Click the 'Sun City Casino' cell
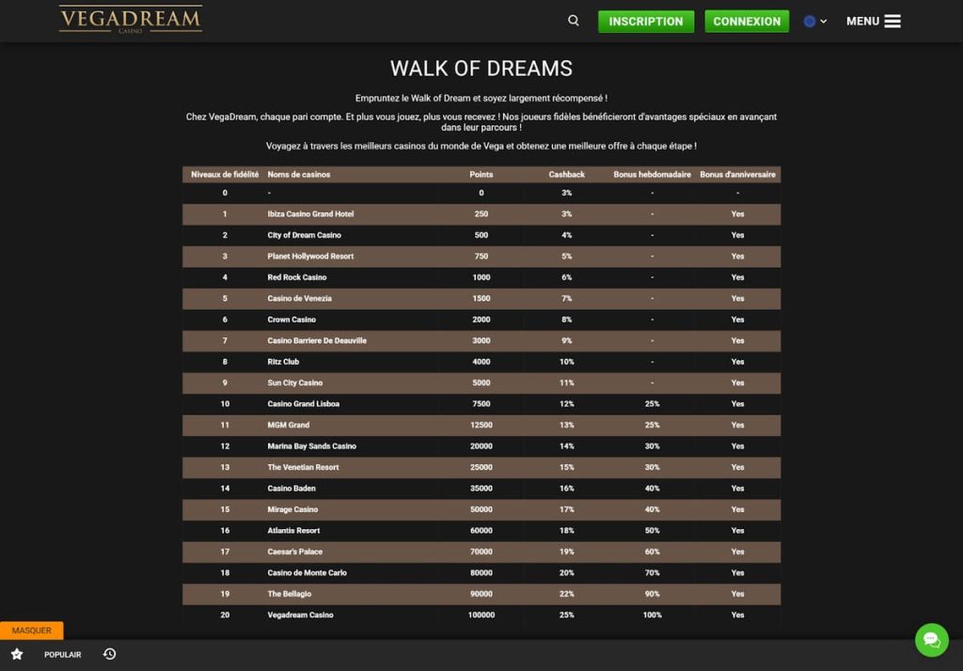963x671 pixels. click(x=294, y=383)
